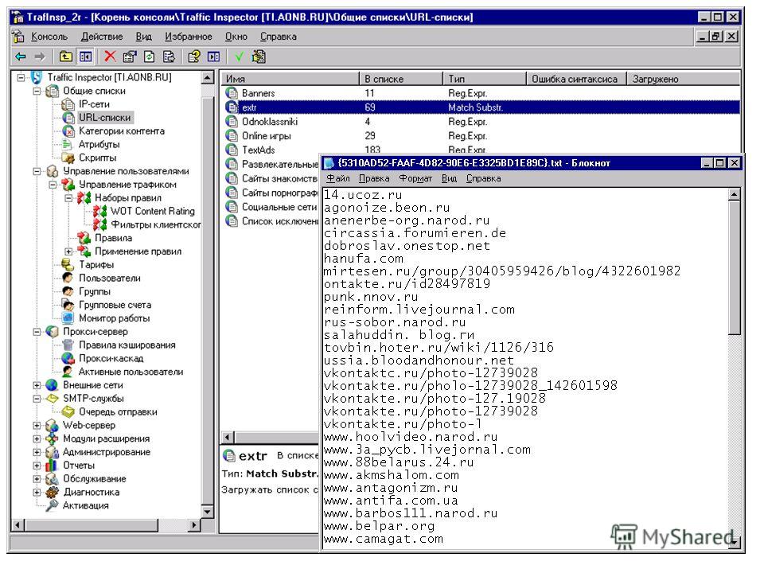Click the green checkmark toolbar icon
The height and width of the screenshot is (573, 764).
(239, 57)
